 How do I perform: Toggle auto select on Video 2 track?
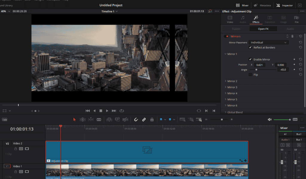pyautogui.click(x=21, y=149)
